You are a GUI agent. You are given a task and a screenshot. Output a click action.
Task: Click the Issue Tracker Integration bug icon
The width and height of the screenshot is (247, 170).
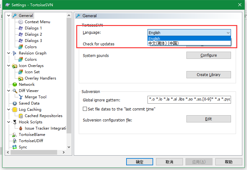click(x=21, y=128)
